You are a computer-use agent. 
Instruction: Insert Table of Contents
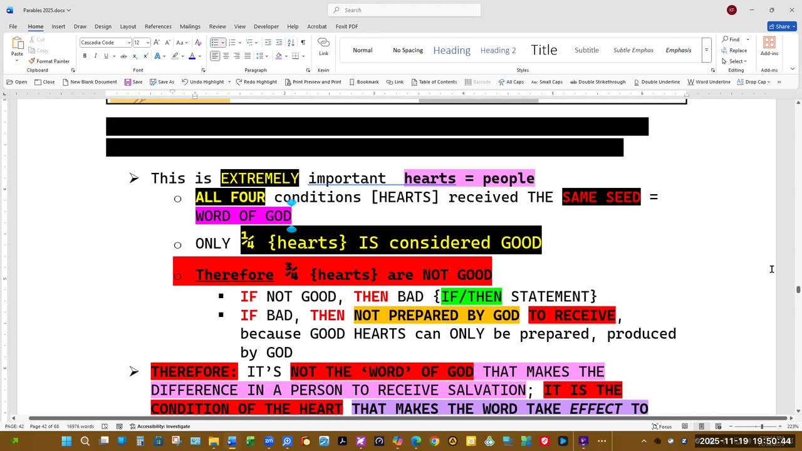[434, 82]
